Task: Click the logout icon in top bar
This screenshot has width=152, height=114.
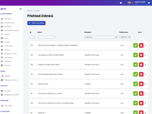Action: coord(149,3)
